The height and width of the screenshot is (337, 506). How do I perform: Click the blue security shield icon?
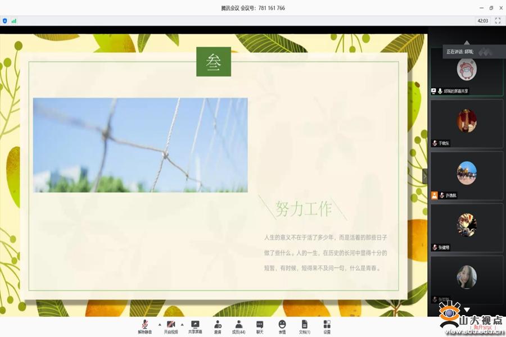(5, 21)
